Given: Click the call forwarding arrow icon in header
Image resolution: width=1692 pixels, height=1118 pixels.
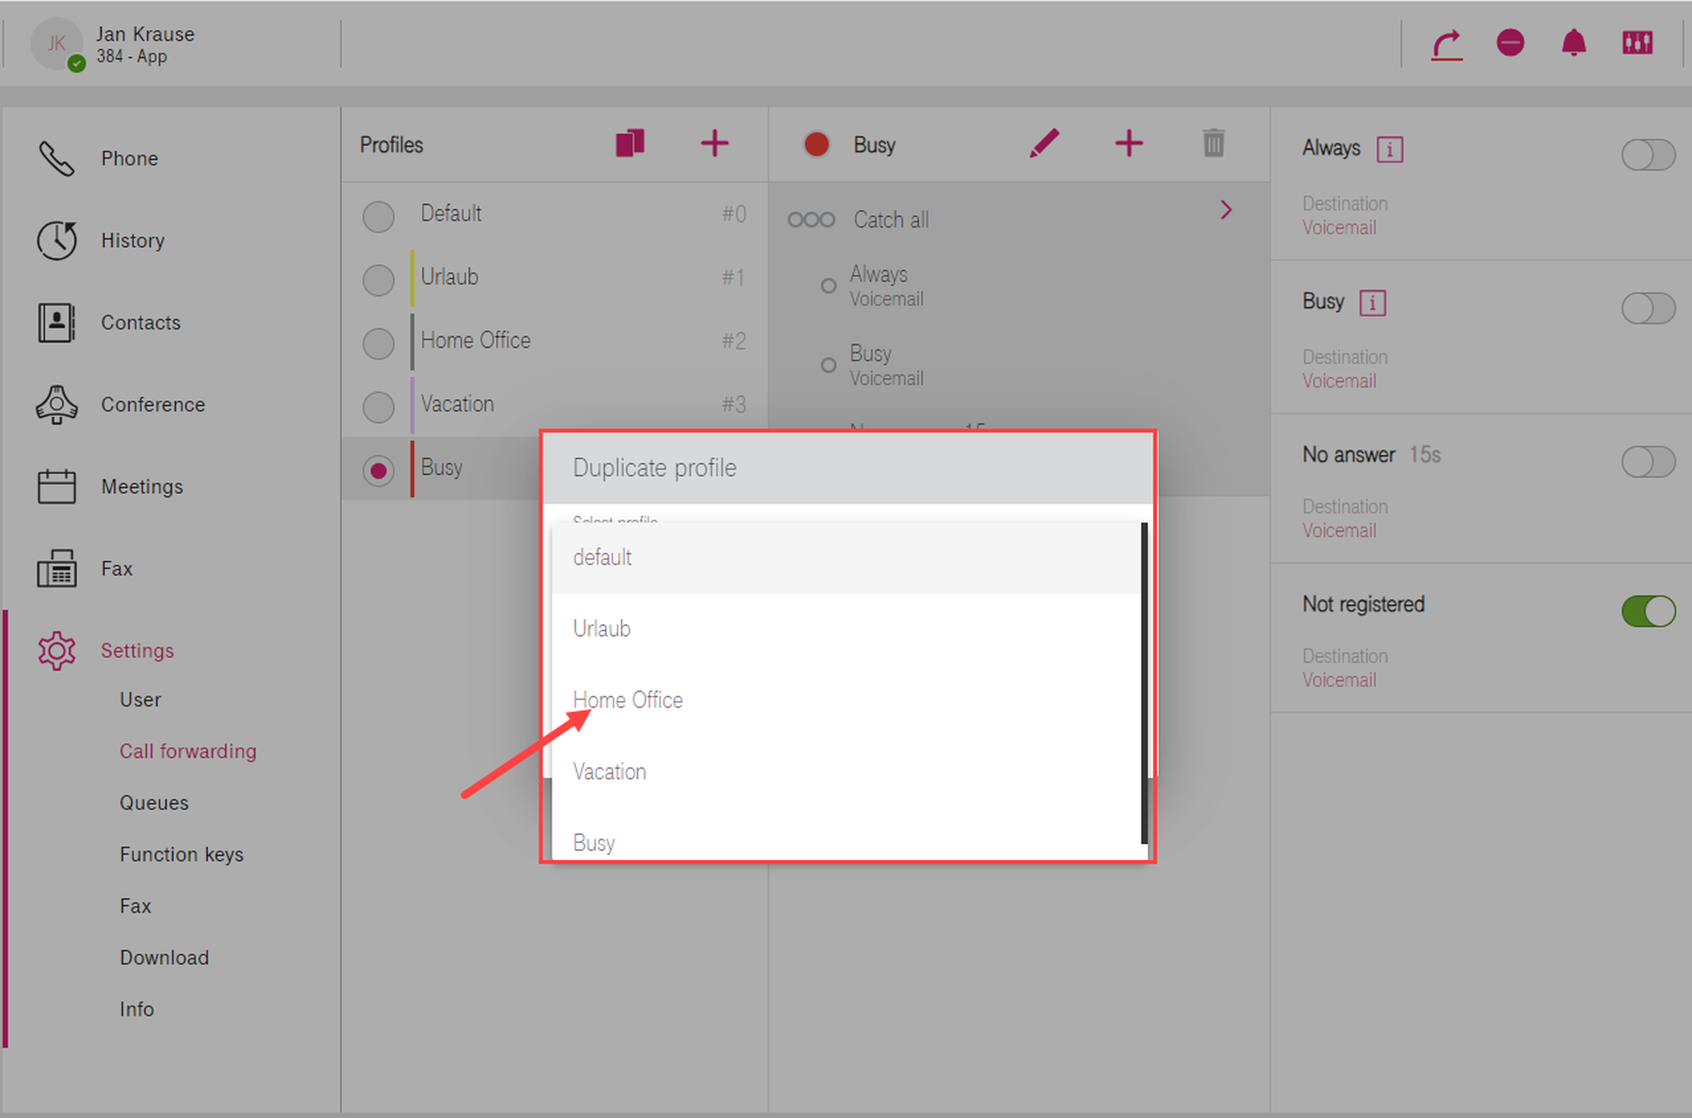Looking at the screenshot, I should (x=1447, y=44).
